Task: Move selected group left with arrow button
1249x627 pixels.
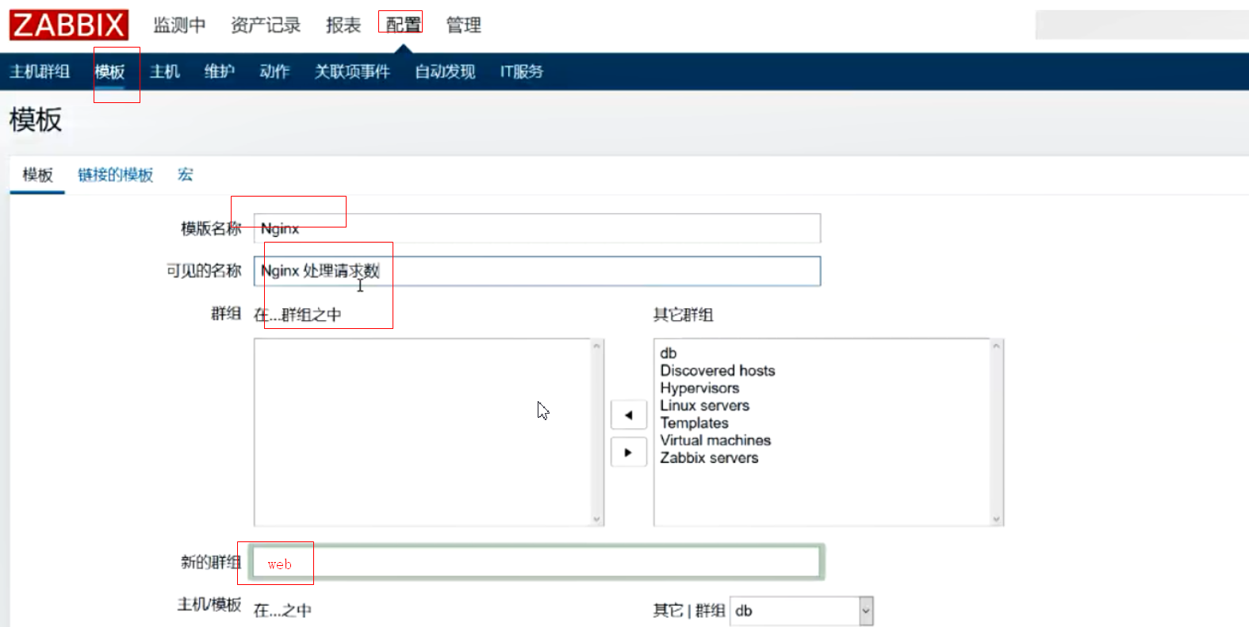Action: 629,415
